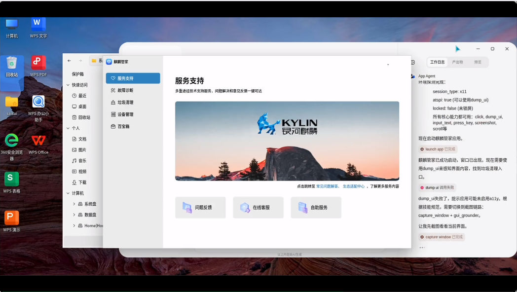Open the saisai folder on the desktop

point(11,106)
